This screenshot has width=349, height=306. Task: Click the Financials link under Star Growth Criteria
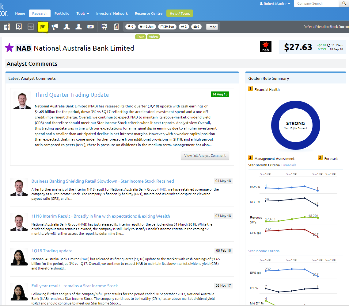pyautogui.click(x=289, y=165)
